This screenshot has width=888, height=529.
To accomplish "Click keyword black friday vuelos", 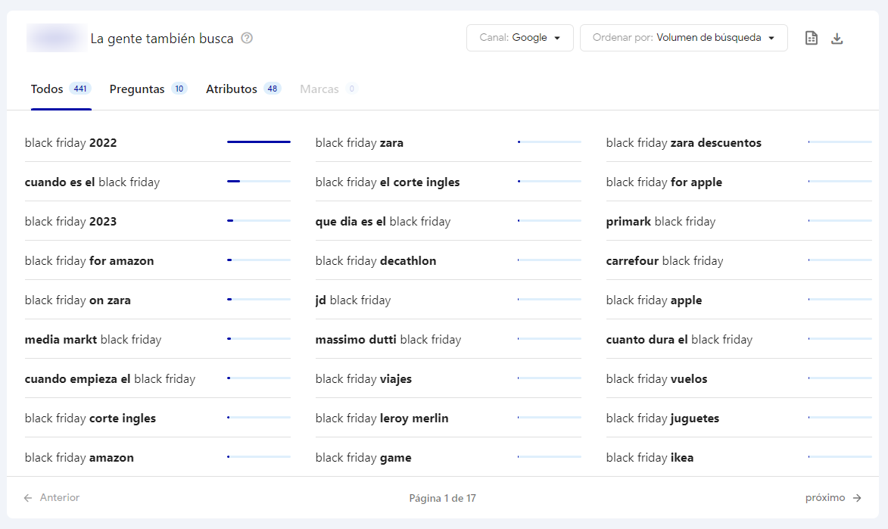I will [x=656, y=379].
